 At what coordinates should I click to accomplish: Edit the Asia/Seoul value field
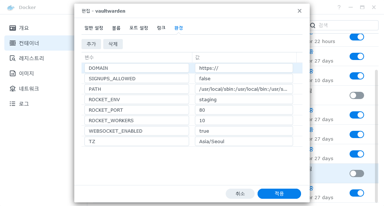click(x=244, y=141)
